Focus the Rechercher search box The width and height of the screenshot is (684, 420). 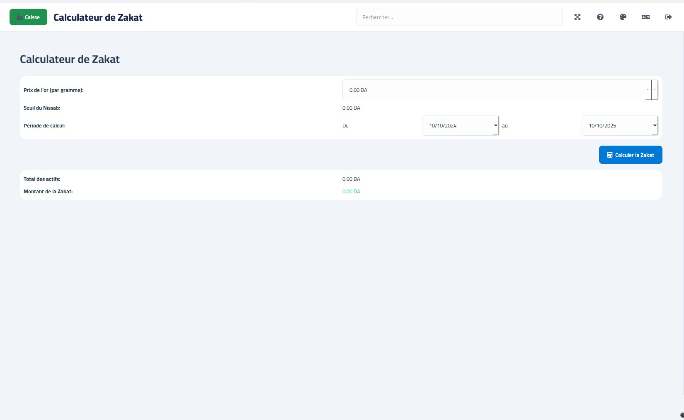(459, 17)
